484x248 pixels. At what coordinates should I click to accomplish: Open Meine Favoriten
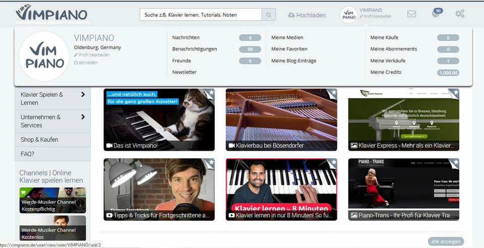click(289, 49)
